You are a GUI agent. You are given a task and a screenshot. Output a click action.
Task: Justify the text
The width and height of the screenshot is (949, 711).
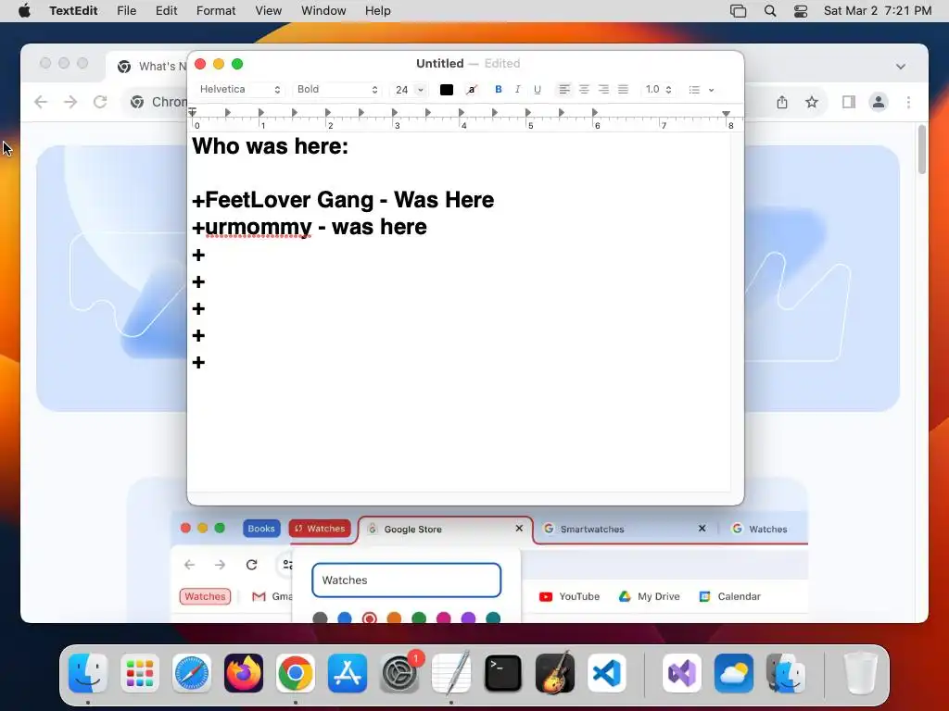coord(623,90)
